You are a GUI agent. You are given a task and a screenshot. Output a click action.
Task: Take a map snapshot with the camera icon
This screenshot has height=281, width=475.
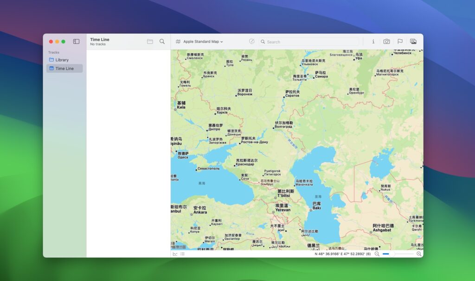click(387, 42)
